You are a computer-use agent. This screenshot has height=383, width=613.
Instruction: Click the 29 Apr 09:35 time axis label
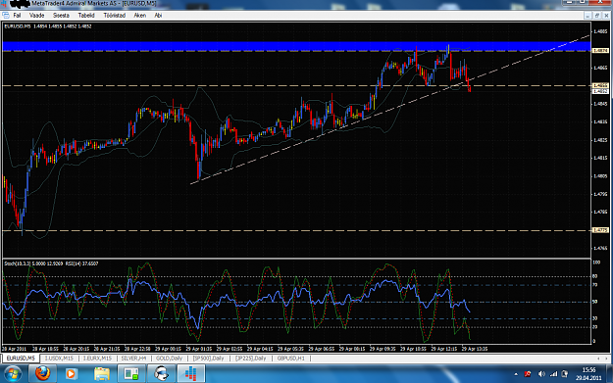coord(383,349)
